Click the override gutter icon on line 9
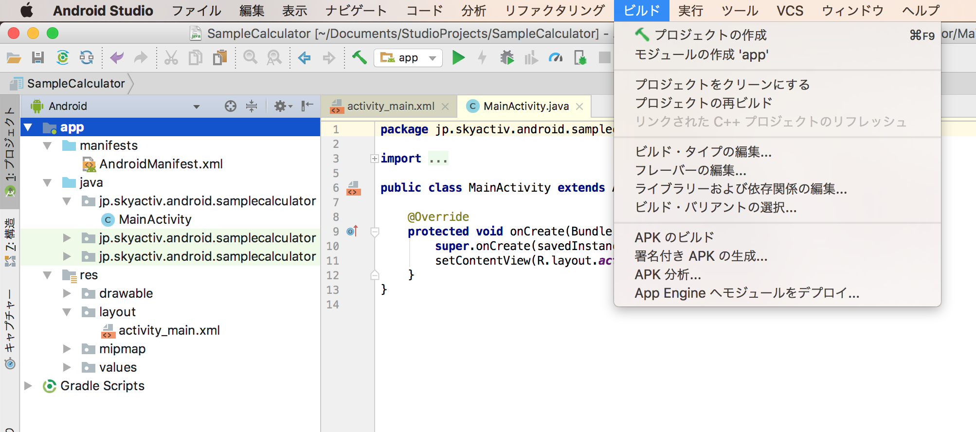Screen dimensions: 976x432 click(352, 231)
